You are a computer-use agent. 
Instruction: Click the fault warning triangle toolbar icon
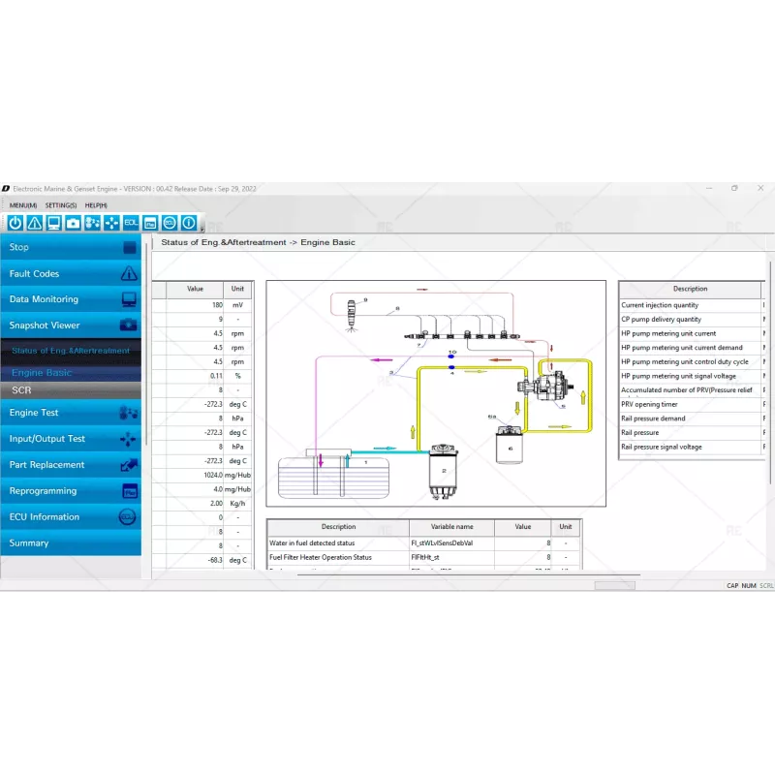(x=34, y=223)
